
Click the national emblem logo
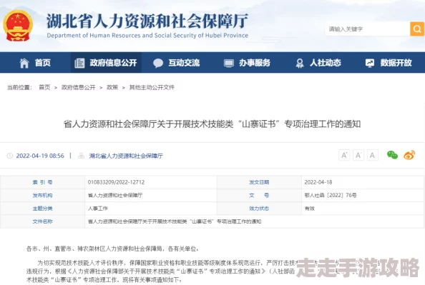pos(18,26)
